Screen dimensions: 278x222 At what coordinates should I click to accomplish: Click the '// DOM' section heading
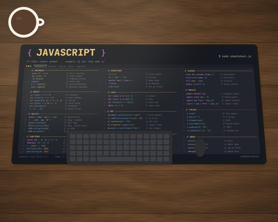110,111
